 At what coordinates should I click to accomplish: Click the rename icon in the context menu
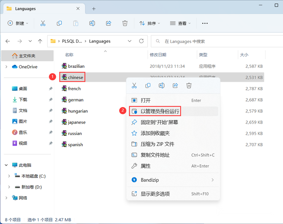click(x=162, y=86)
